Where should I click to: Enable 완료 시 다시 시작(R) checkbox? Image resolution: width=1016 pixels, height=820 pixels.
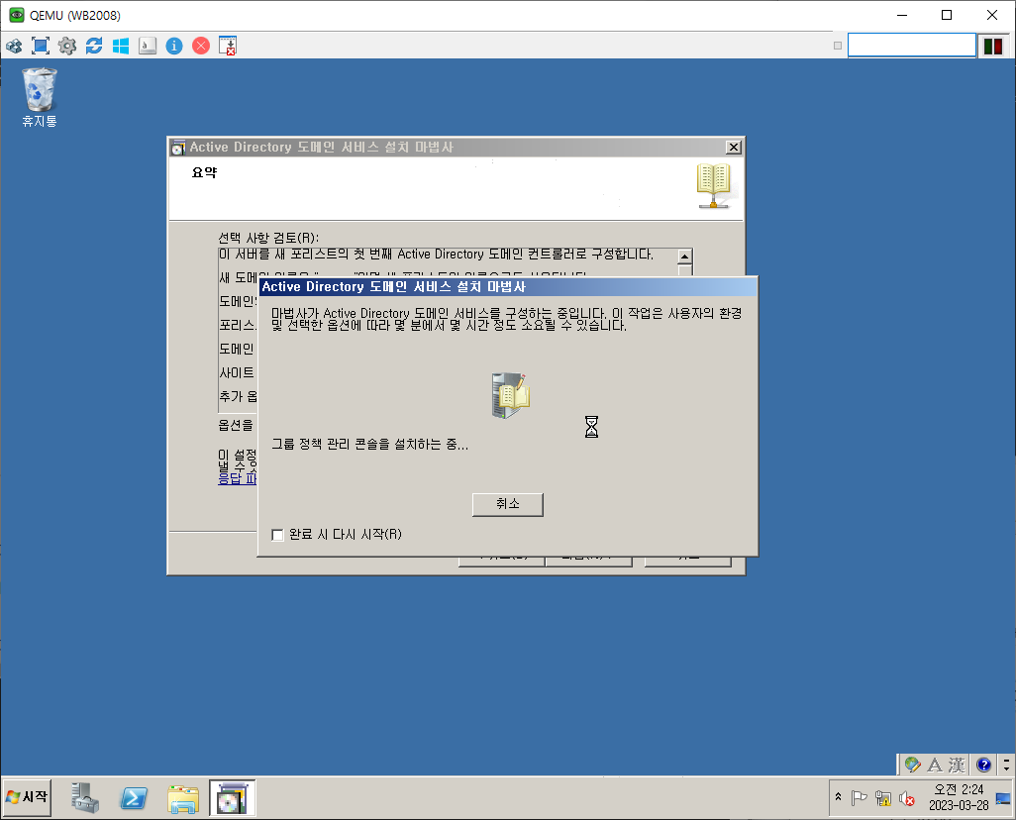278,535
